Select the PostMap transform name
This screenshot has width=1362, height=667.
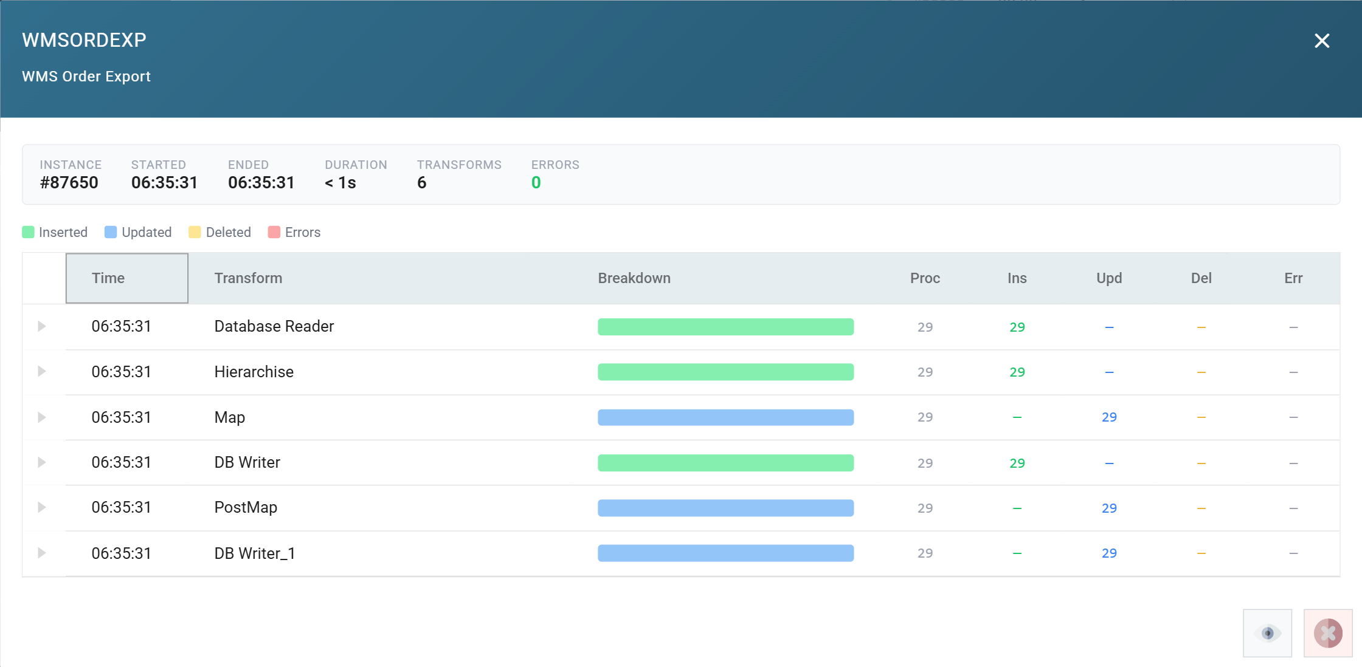click(x=246, y=507)
